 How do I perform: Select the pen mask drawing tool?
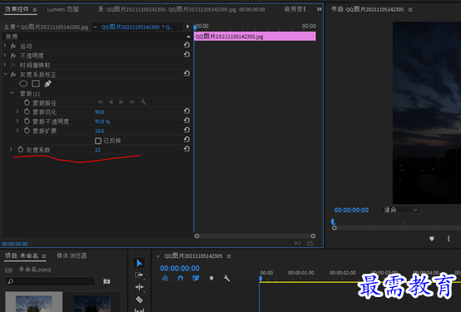47,84
